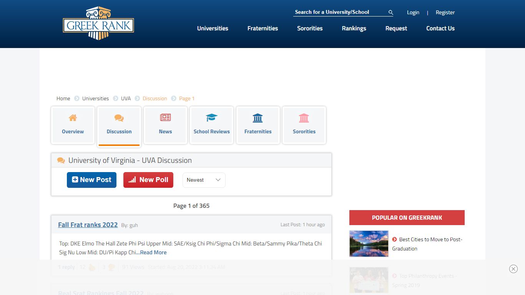Click the Discussion chat bubbles icon
The width and height of the screenshot is (525, 295).
point(119,118)
